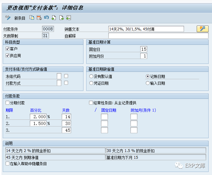Screen dimensions: 212x175
Task: Enable the 分期付款 installment checkbox
Action: (8, 103)
